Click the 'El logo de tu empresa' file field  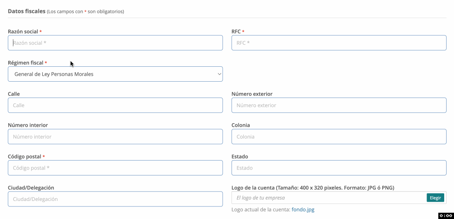pos(329,198)
